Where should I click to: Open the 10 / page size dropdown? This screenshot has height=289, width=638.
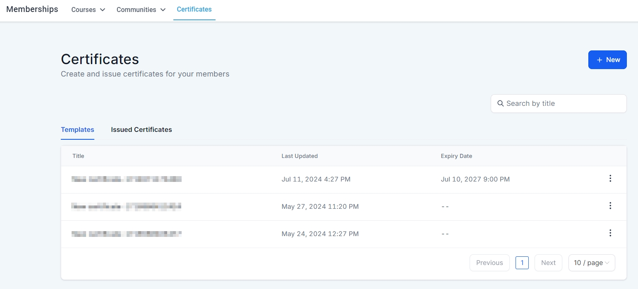[591, 263]
